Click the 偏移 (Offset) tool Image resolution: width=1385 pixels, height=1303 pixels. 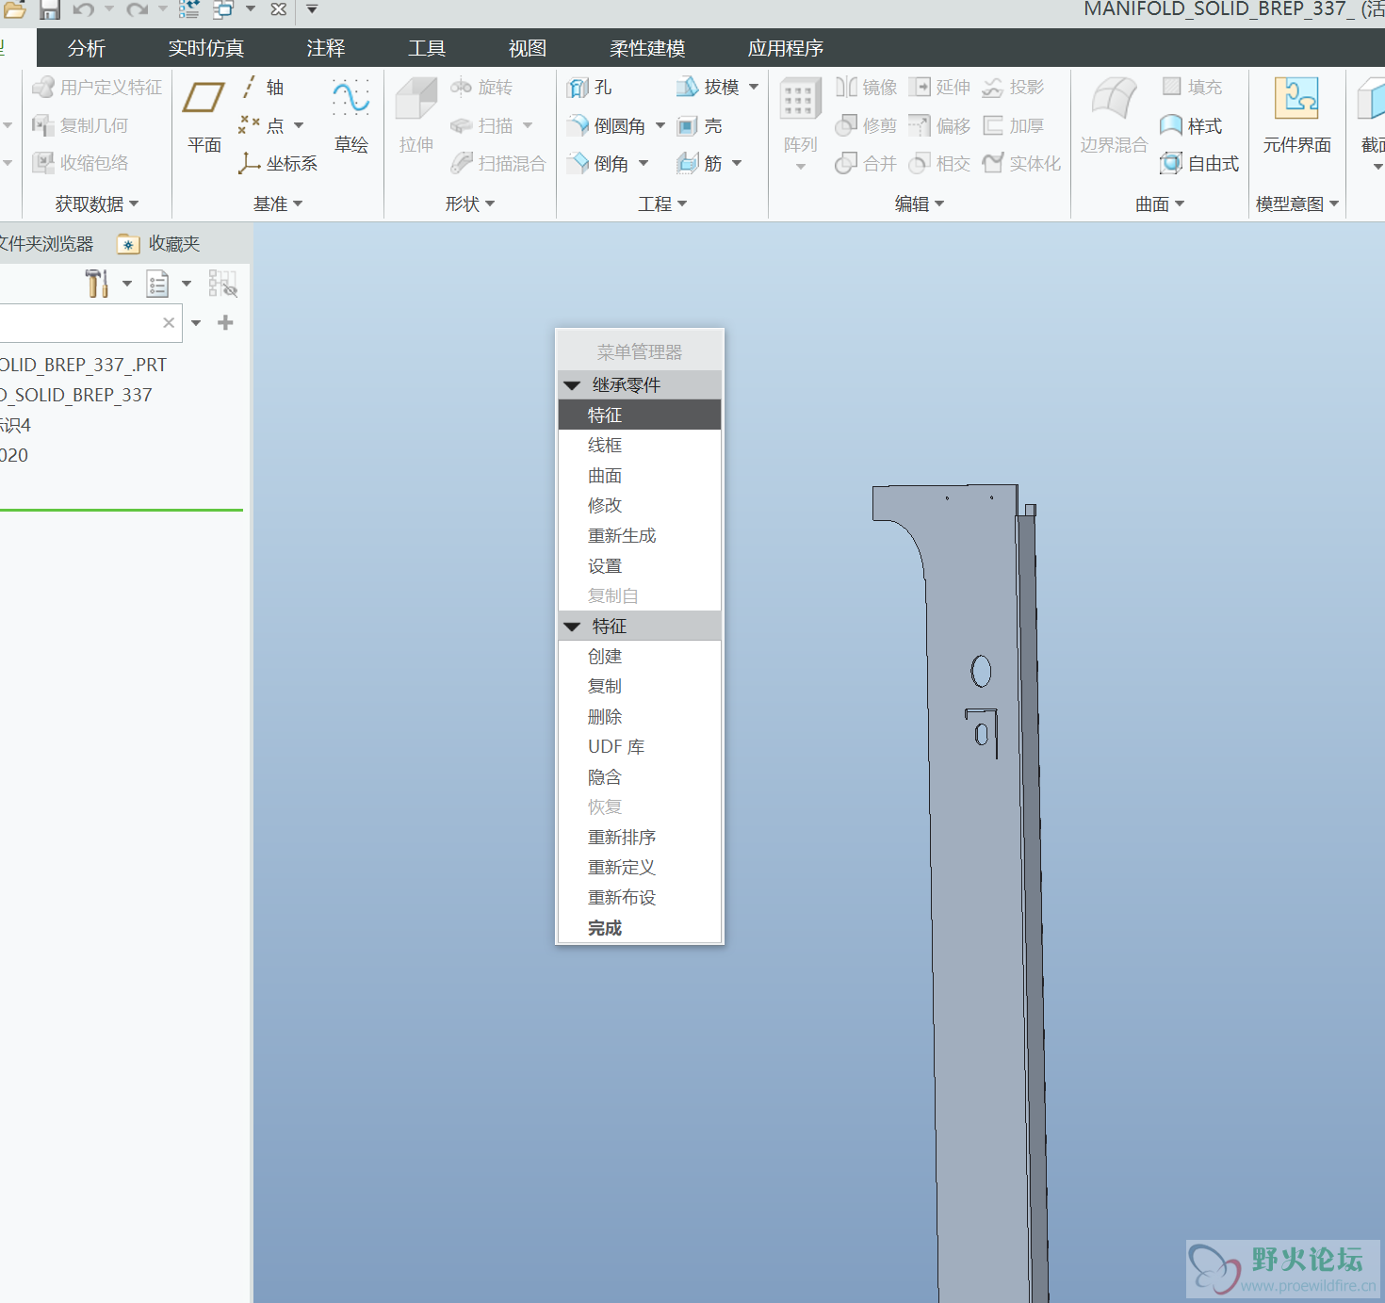click(939, 126)
